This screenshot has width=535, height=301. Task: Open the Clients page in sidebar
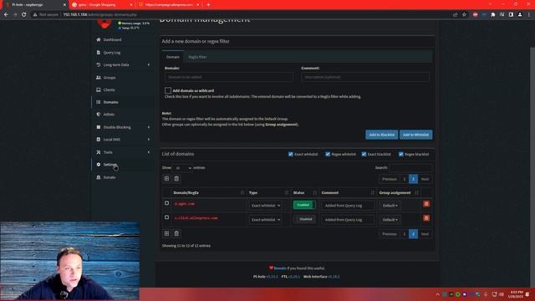[110, 89]
